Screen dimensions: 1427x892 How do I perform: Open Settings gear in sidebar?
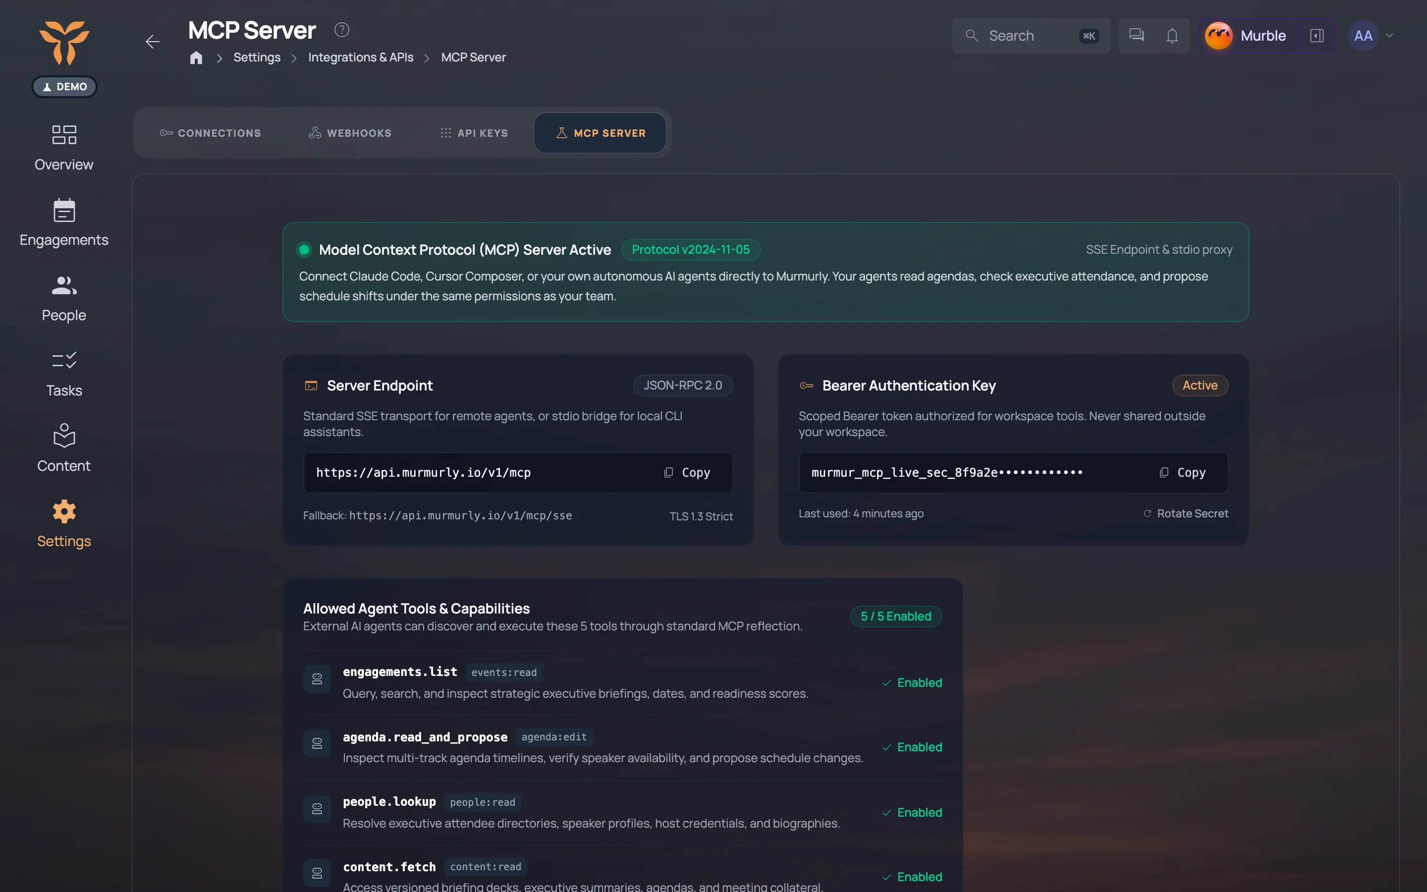(x=64, y=524)
